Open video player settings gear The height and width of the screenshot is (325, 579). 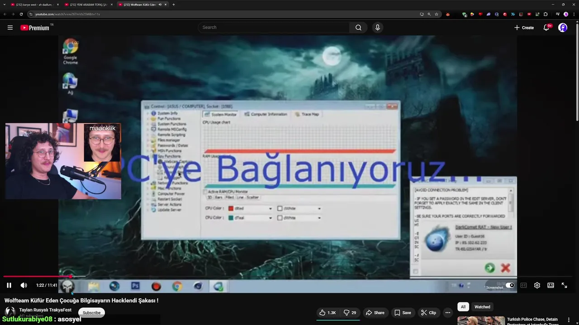pos(537,285)
